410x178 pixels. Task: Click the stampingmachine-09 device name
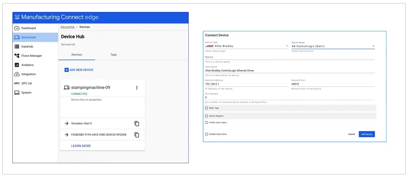tap(90, 88)
